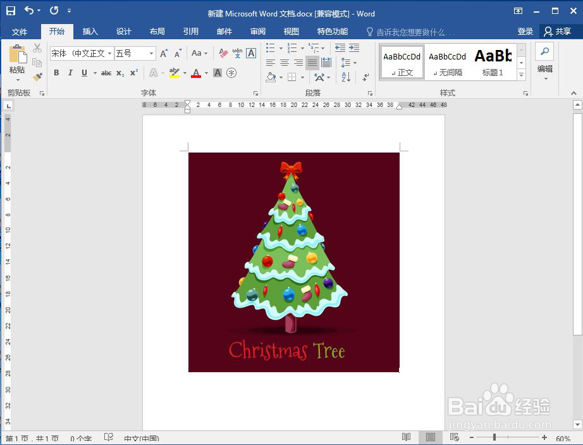Apply character border icon
Screen dimensions: 583x445
251,53
